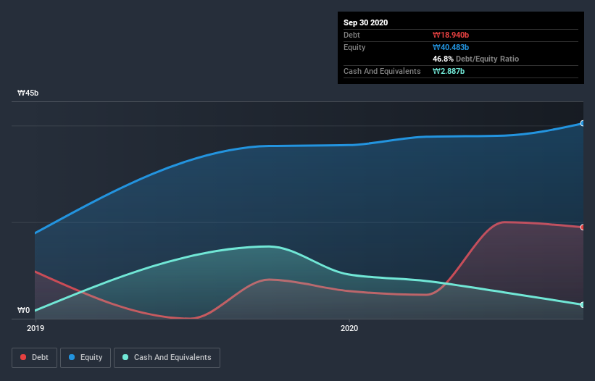
Task: Click the Equity data point at Sep 2020
Action: pos(583,123)
